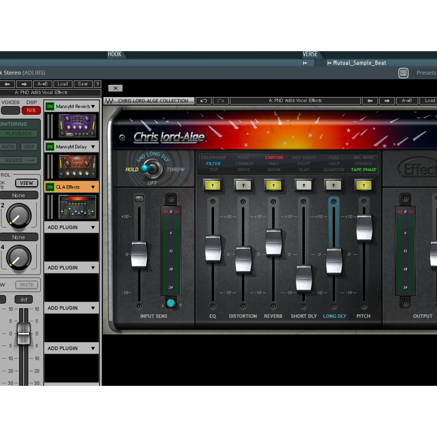The width and height of the screenshot is (437, 437).
Task: Toggle the Distortion mode up-arrow button
Action: pos(243,185)
